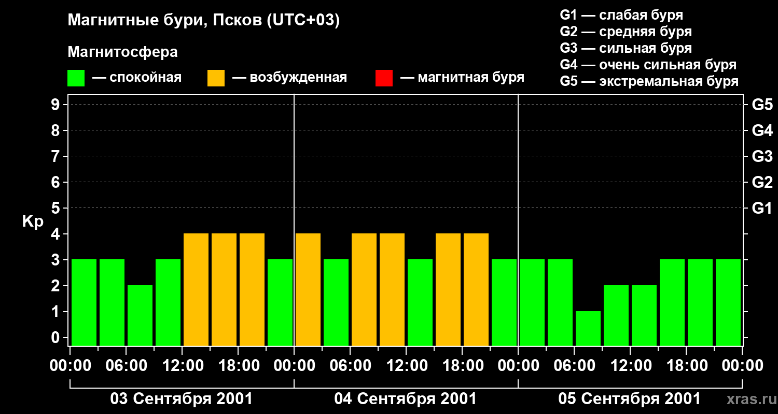Click the '12:00' time label under 04 Сентября
The width and height of the screenshot is (778, 414).
coord(406,366)
